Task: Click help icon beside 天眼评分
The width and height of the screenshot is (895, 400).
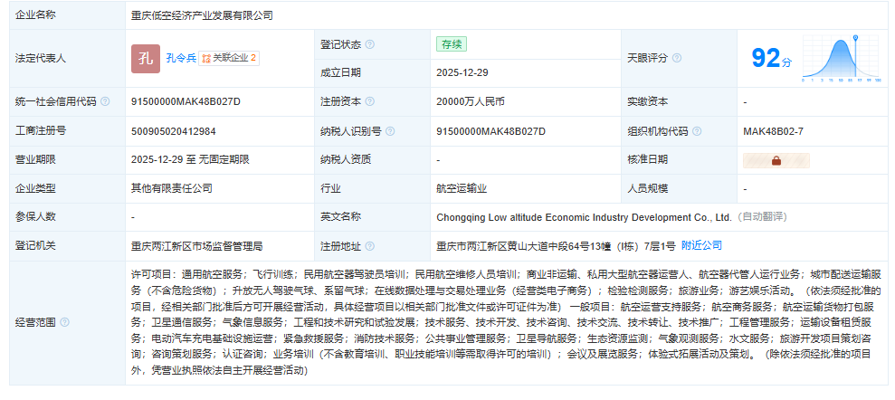Action: (676, 58)
